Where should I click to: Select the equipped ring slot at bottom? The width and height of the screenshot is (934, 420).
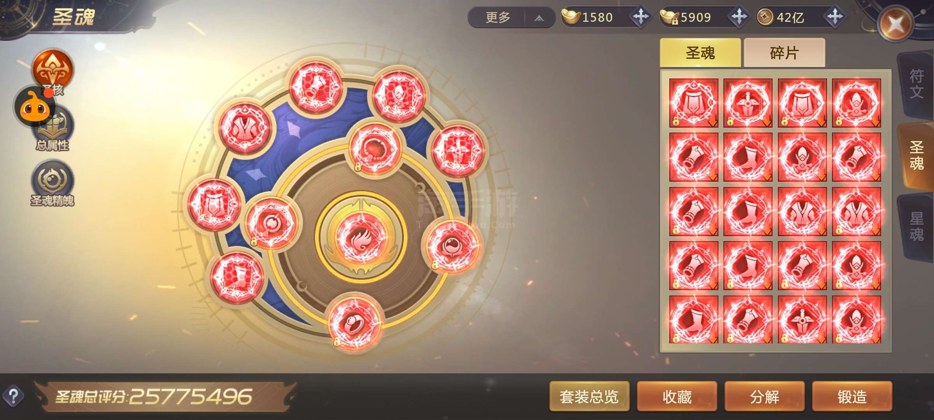(x=354, y=322)
